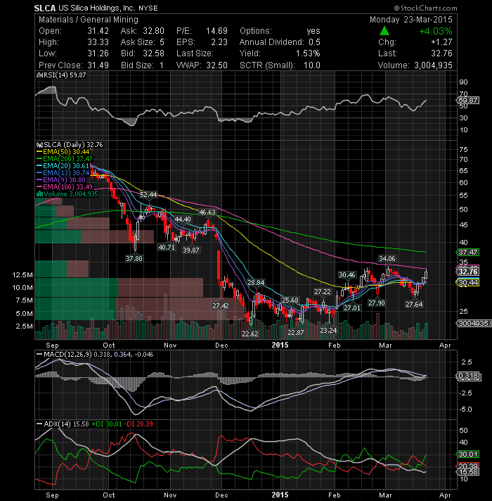Click the Bid Size value 1
This screenshot has height=501, width=492.
click(x=162, y=65)
